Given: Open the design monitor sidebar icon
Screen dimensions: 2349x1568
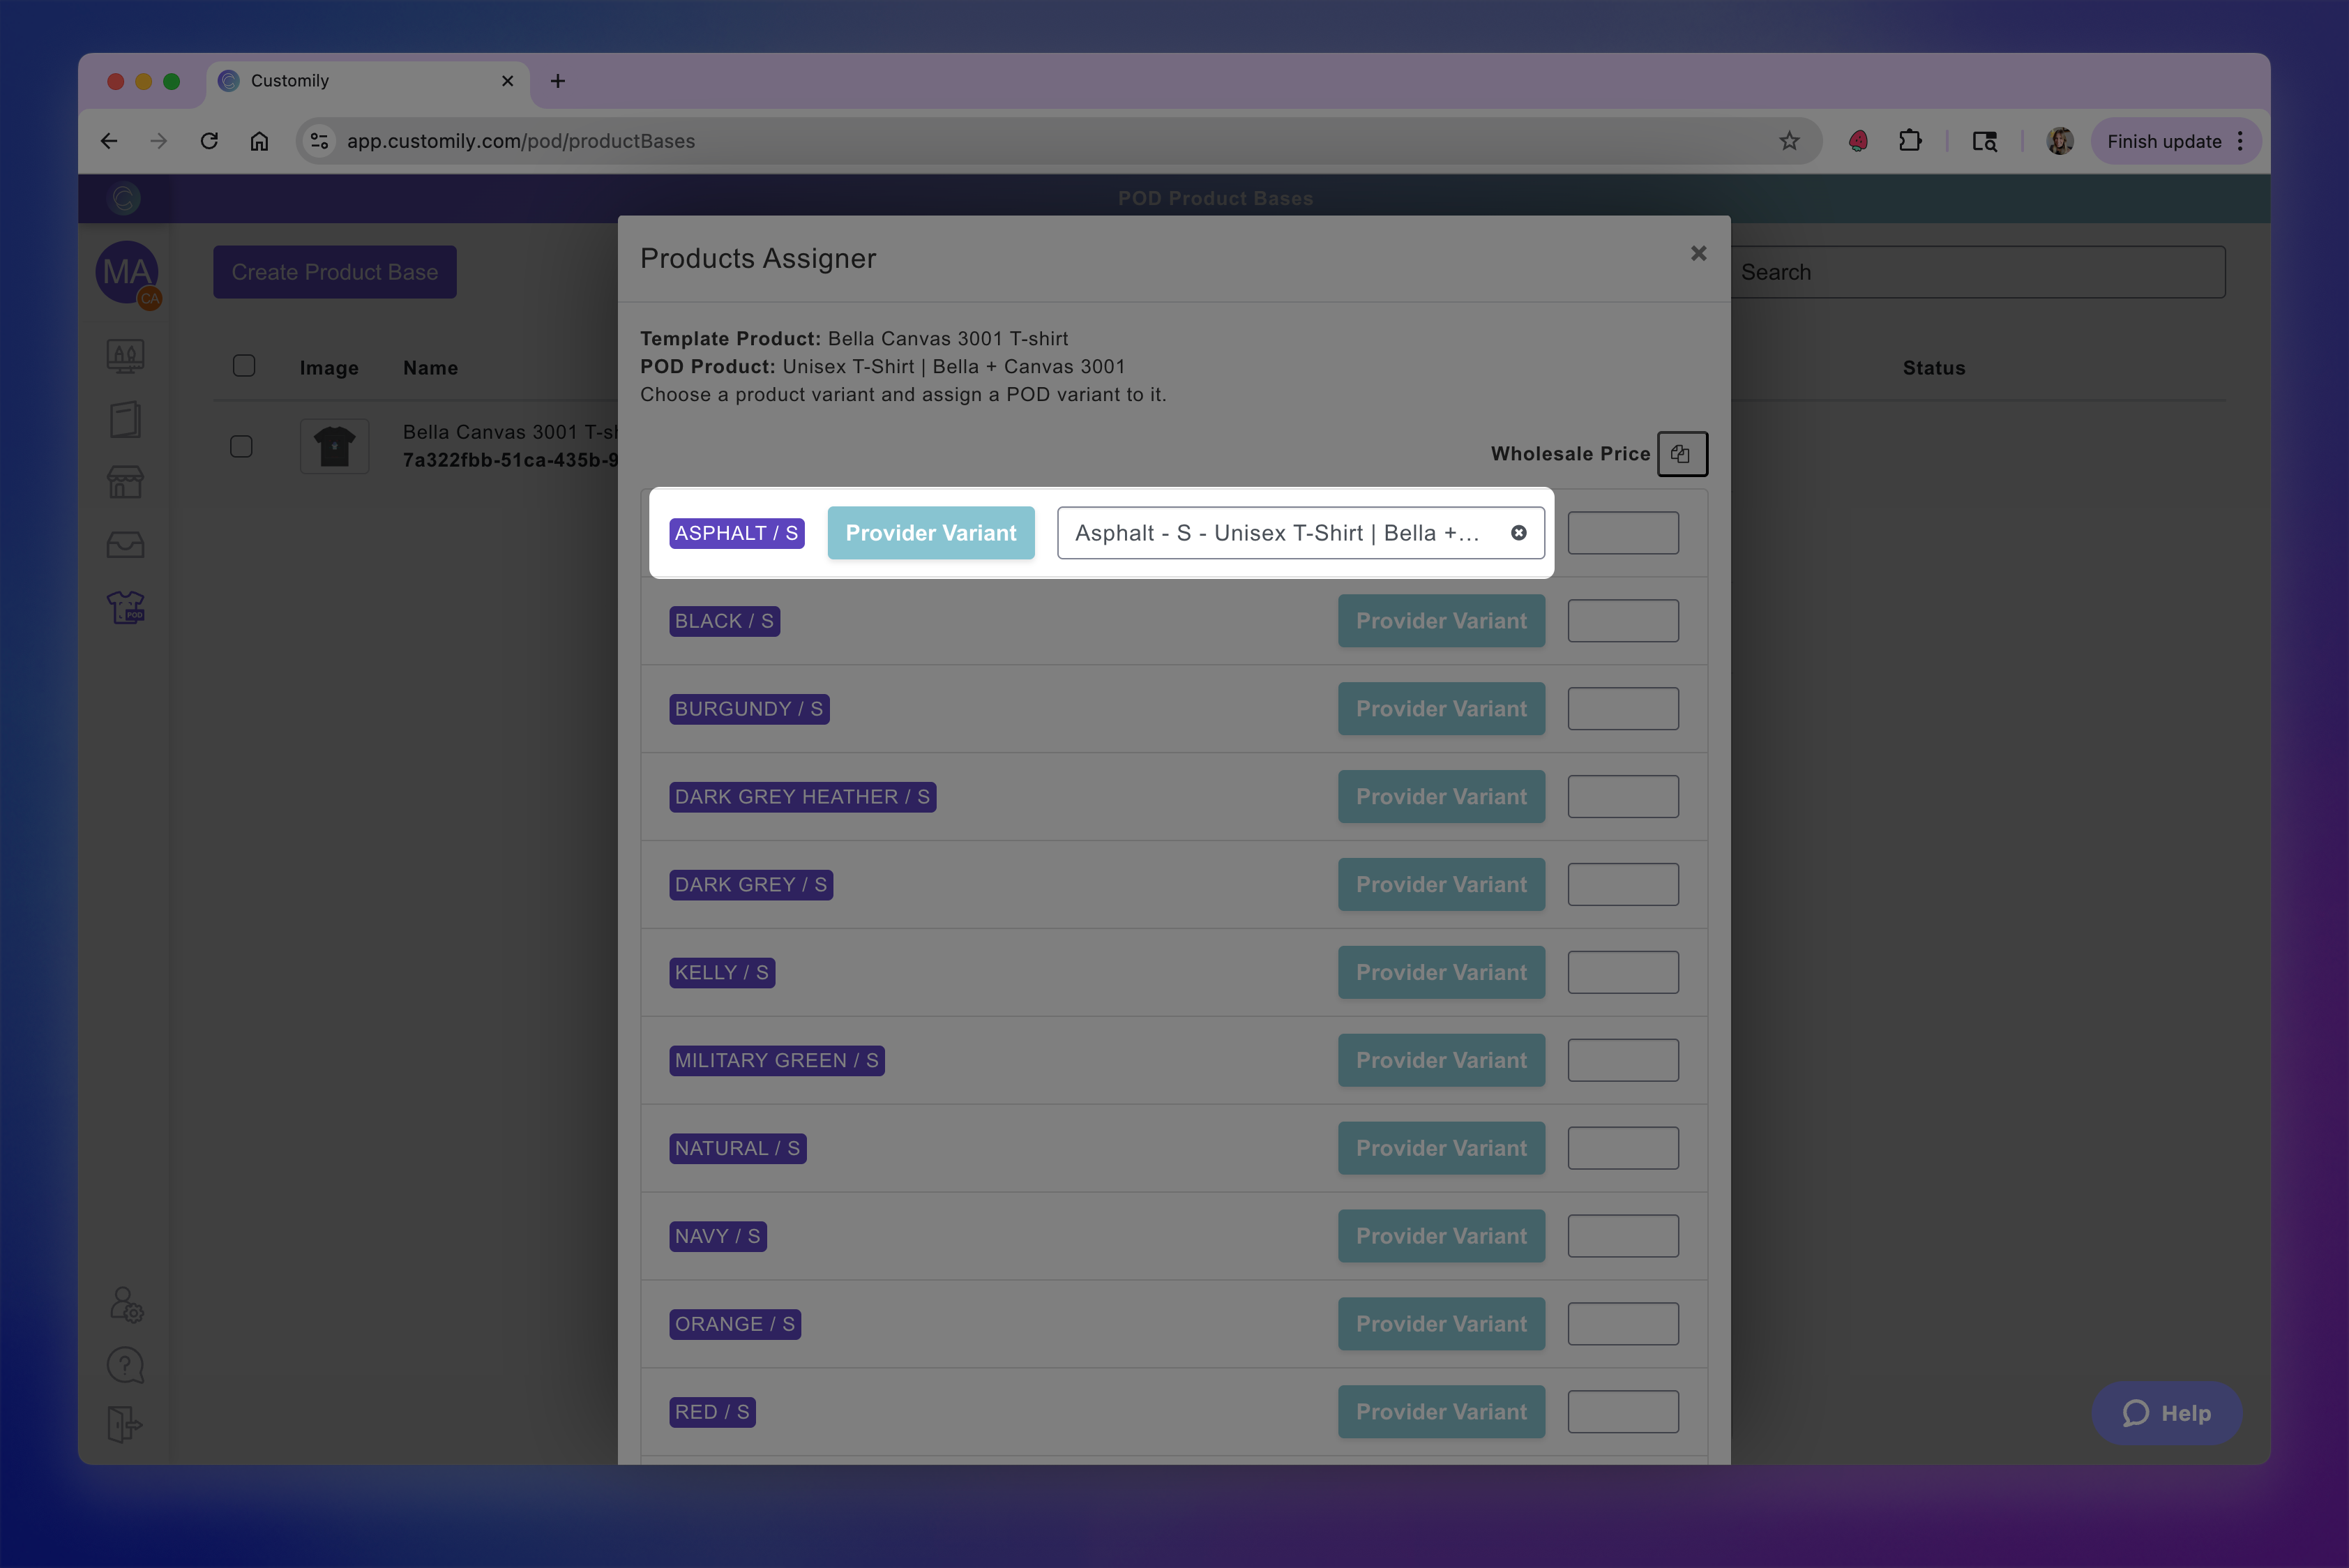Looking at the screenshot, I should click(126, 356).
